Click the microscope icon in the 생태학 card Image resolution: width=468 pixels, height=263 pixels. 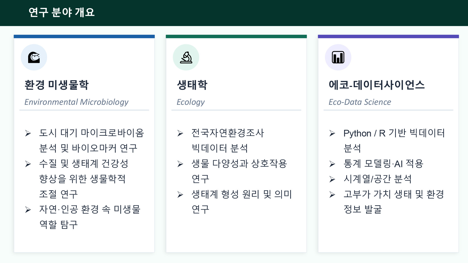tap(186, 57)
